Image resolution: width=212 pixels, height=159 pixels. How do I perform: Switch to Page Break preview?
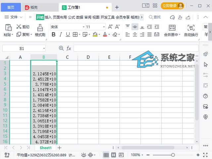(x=121, y=155)
